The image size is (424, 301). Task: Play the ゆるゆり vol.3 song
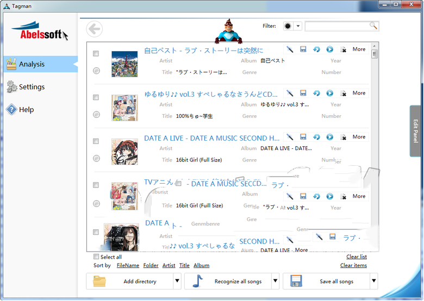[329, 93]
